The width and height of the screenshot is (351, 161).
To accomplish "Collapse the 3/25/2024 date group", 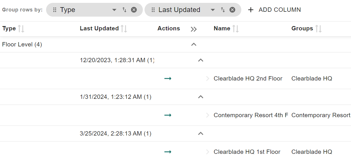I will tap(201, 133).
